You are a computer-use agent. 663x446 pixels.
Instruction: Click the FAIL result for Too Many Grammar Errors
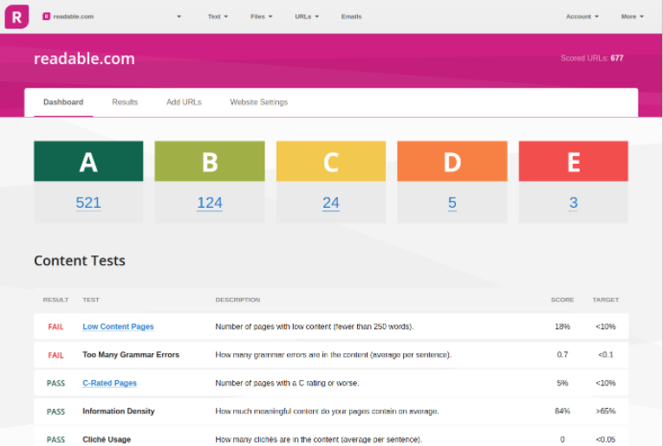[x=55, y=355]
